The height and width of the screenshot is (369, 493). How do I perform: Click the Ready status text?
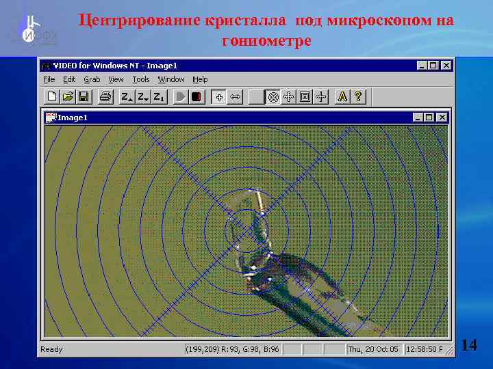pyautogui.click(x=51, y=349)
